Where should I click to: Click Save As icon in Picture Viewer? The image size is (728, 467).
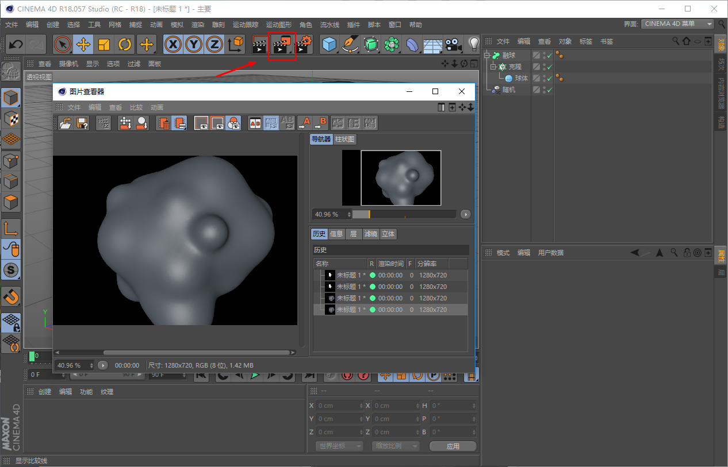(82, 122)
